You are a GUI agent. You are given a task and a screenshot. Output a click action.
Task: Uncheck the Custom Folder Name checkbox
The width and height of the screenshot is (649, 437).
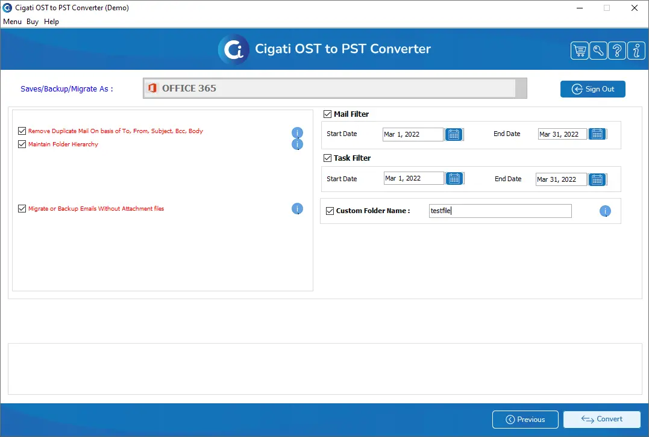[330, 211]
